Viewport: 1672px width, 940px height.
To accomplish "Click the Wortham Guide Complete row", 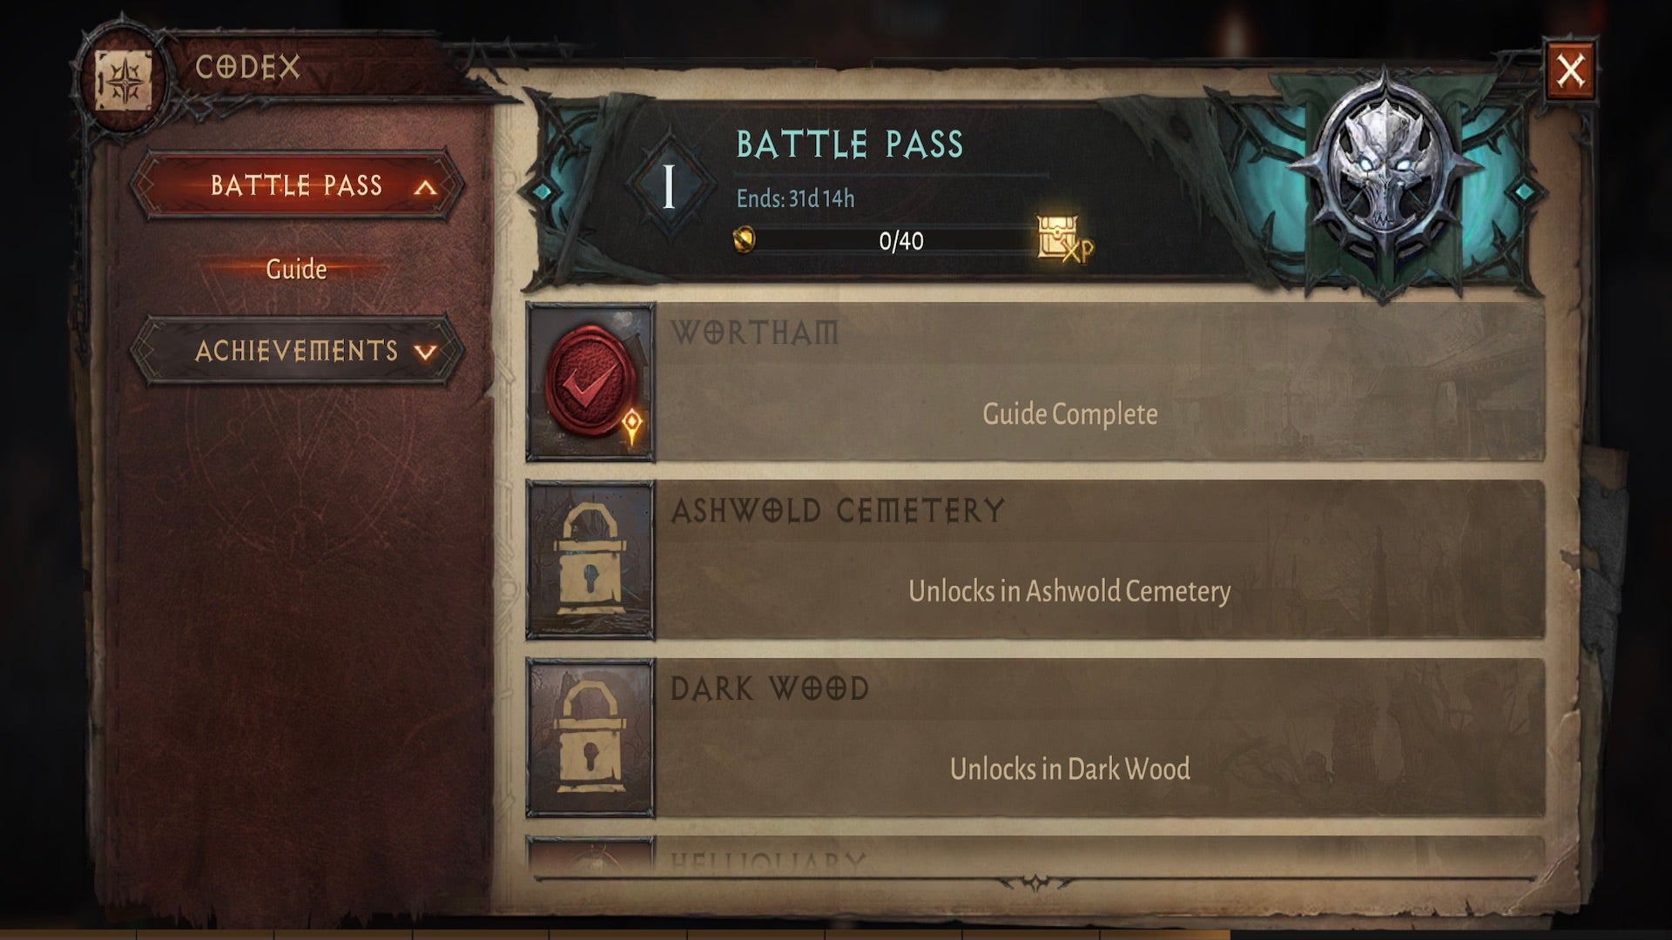I will coord(1035,382).
